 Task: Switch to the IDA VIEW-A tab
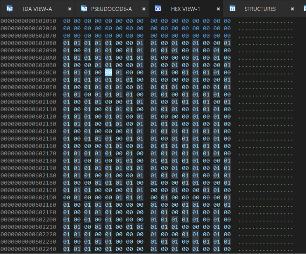point(37,9)
